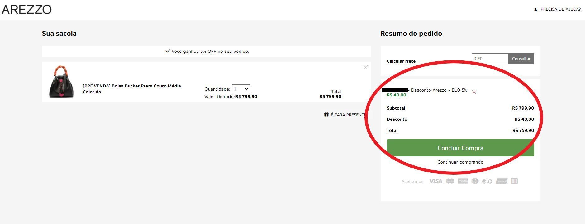Viewport: 585px width, 224px height.
Task: Click the Hipercard payment icon
Action: 502,181
